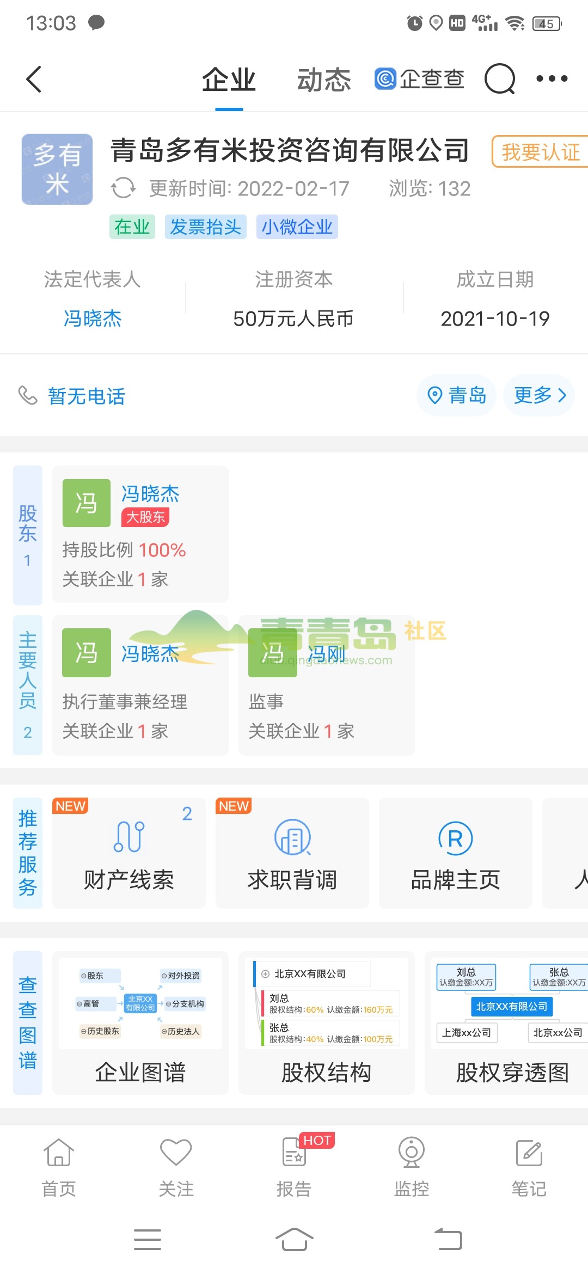Viewport: 588px width, 1274px height.
Task: Open the 推荐服务 side label
Action: pyautogui.click(x=28, y=853)
